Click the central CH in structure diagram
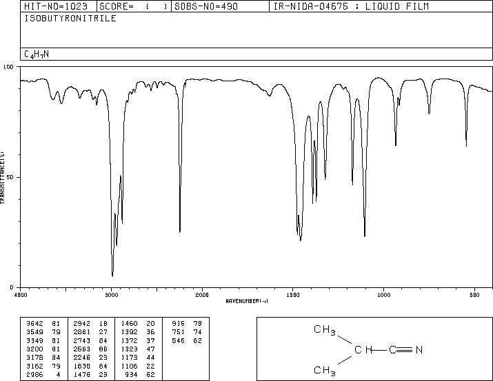Viewport: 493px width, 381px height. [x=363, y=349]
